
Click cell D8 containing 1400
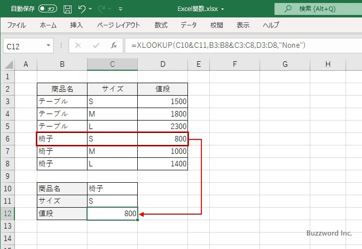click(163, 164)
